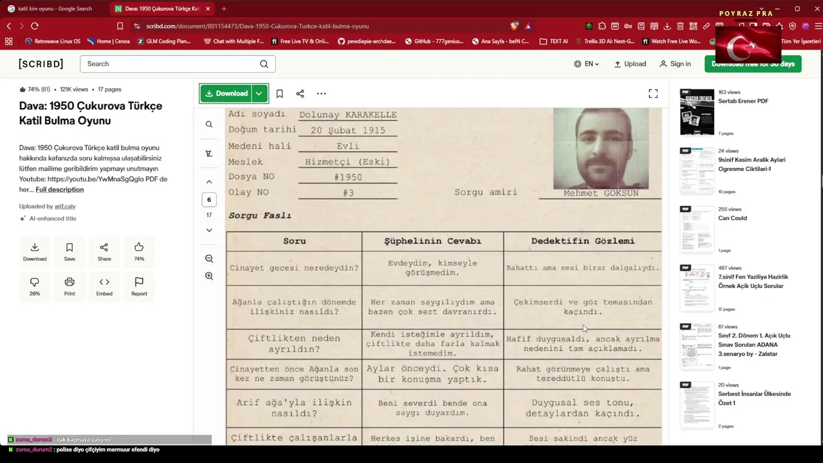823x463 pixels.
Task: Open the Embed code option
Action: tap(104, 286)
